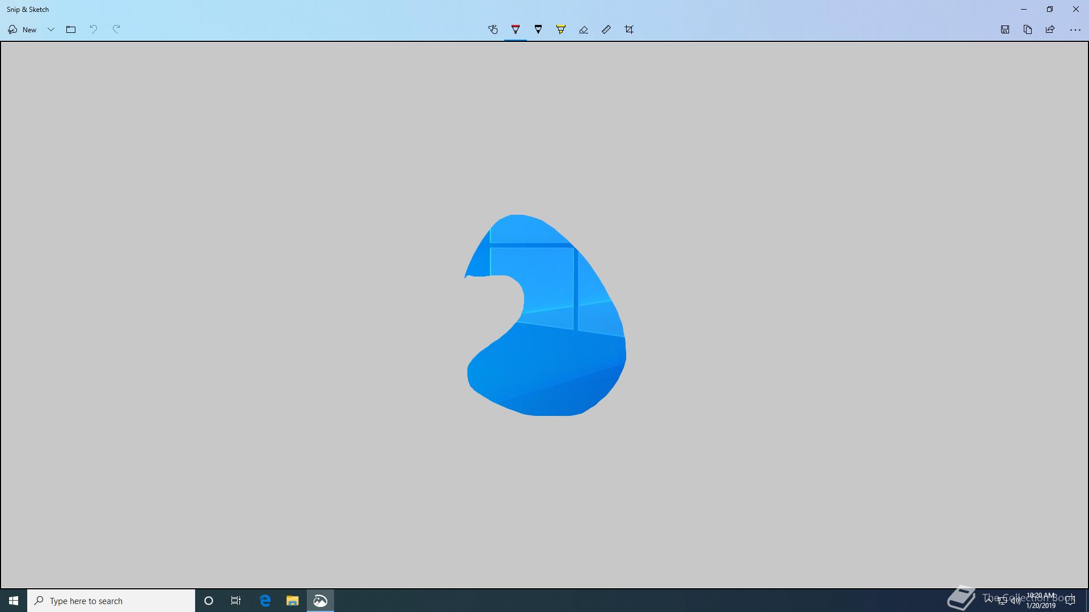Image resolution: width=1089 pixels, height=612 pixels.
Task: Open Task View on taskbar
Action: [236, 601]
